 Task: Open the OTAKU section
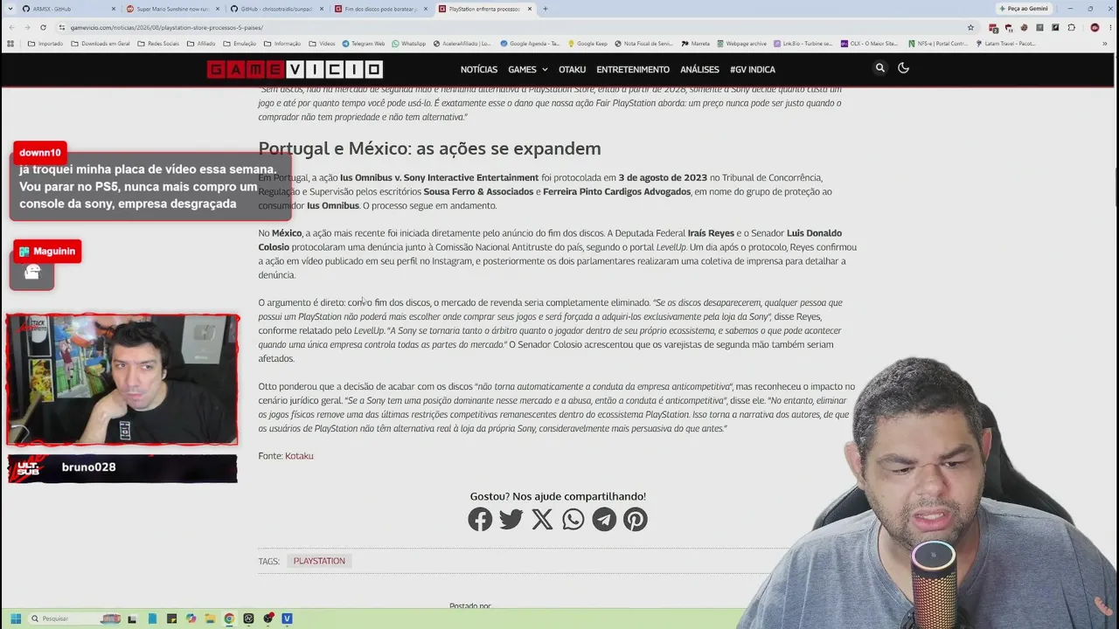pos(573,69)
